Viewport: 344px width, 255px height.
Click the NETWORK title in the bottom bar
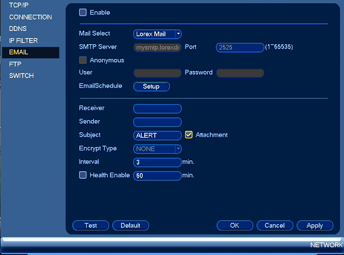point(326,245)
